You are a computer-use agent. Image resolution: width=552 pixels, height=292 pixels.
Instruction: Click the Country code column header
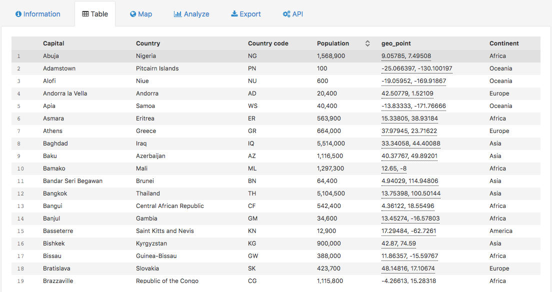[x=268, y=43]
